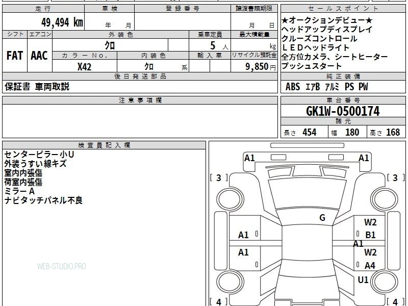
Task: Click the front-right tire circle in diagram
Action: tap(385, 199)
